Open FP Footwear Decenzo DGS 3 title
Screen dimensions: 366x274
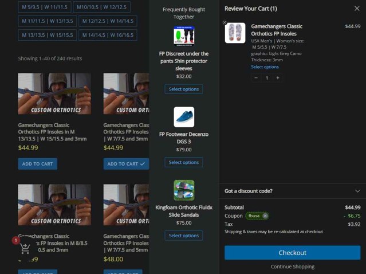coord(184,138)
